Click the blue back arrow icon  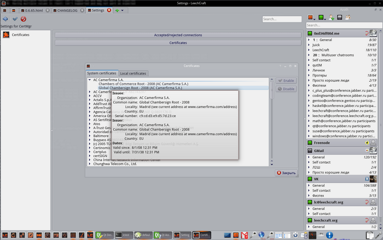(5, 19)
